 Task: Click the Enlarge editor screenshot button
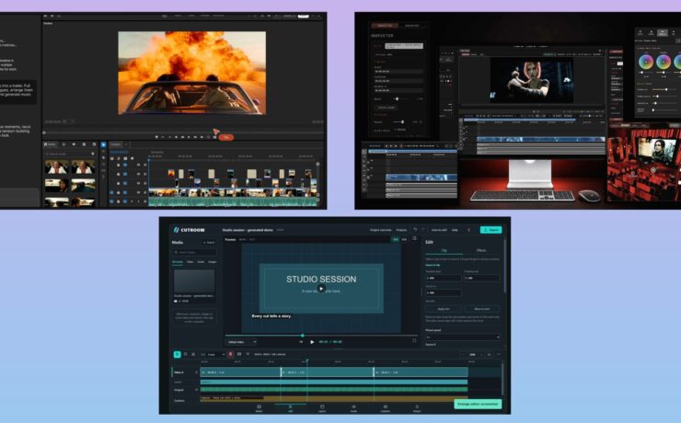pyautogui.click(x=478, y=404)
